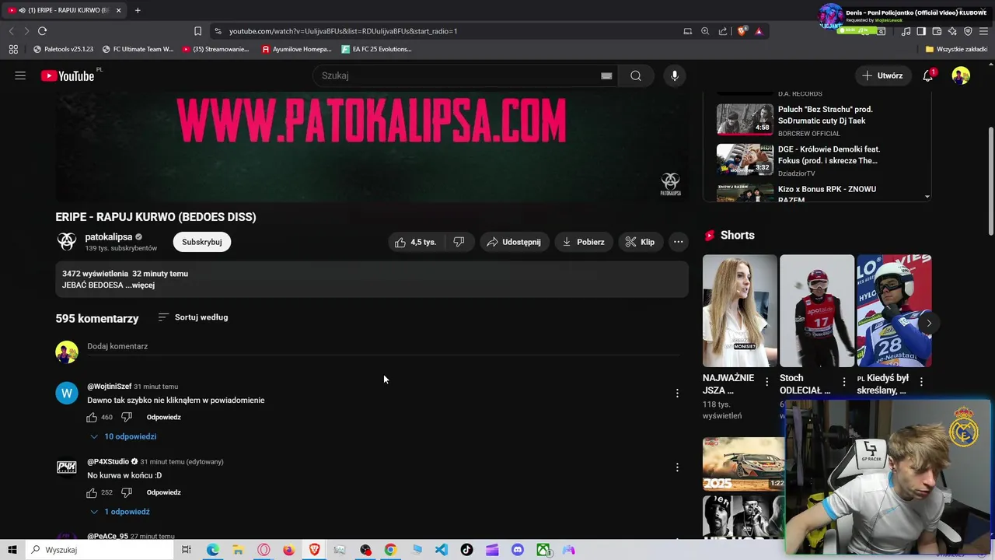The image size is (995, 560).
Task: Open options for Stoch ODLECIAŁ short
Action: coord(844,382)
